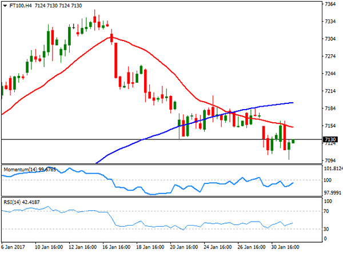Select the Momentum(14) 99.6785 indicator label
This screenshot has height=253, width=343.
[x=30, y=170]
